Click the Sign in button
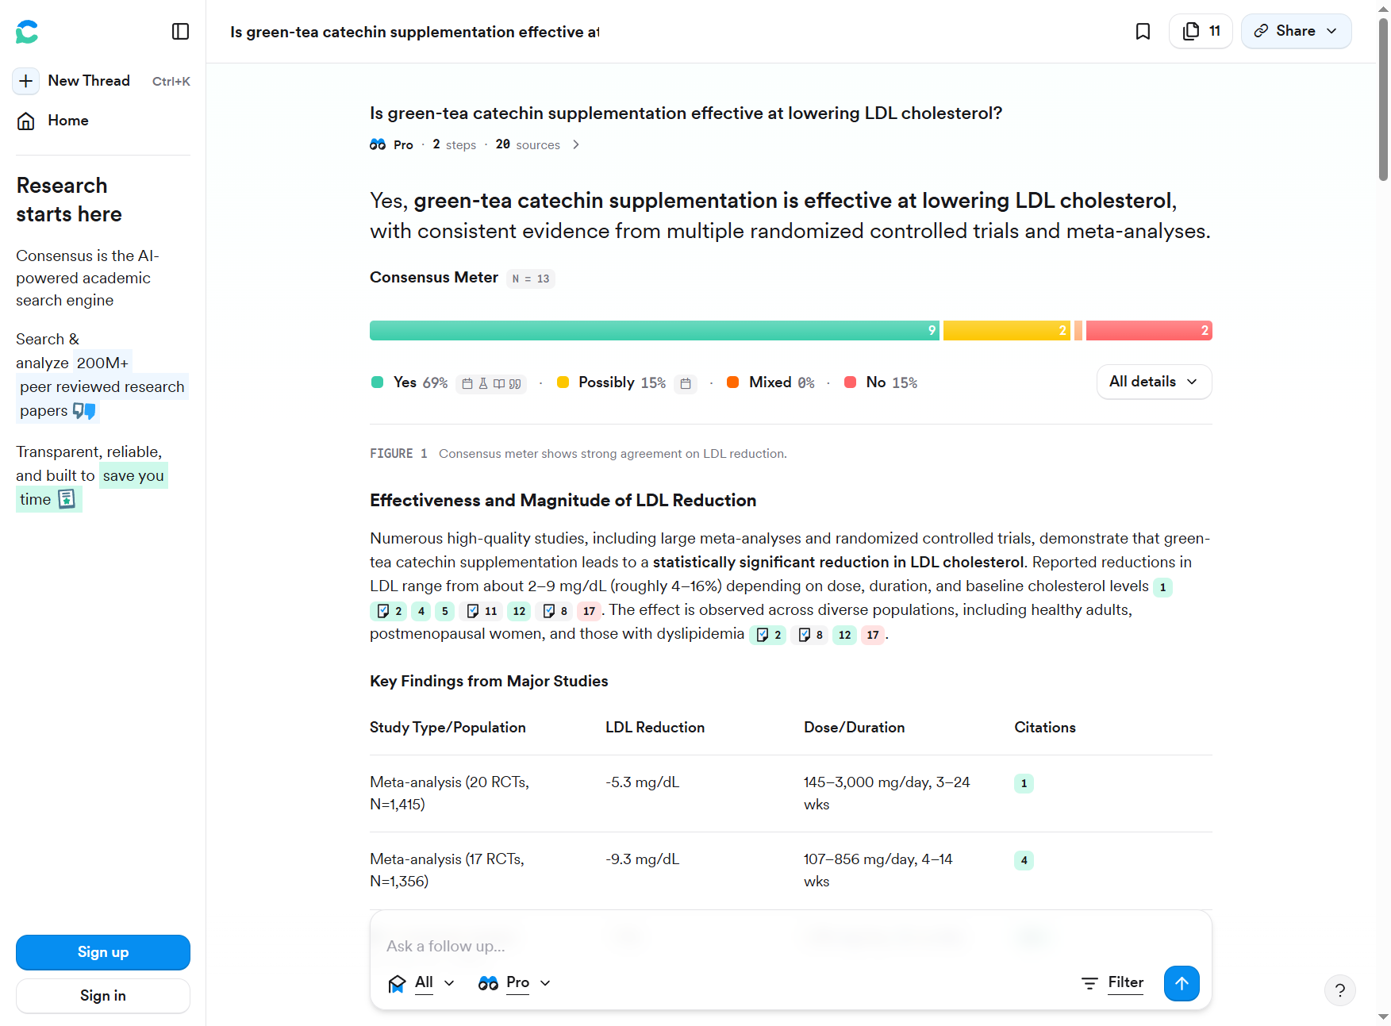Image resolution: width=1391 pixels, height=1026 pixels. (102, 996)
